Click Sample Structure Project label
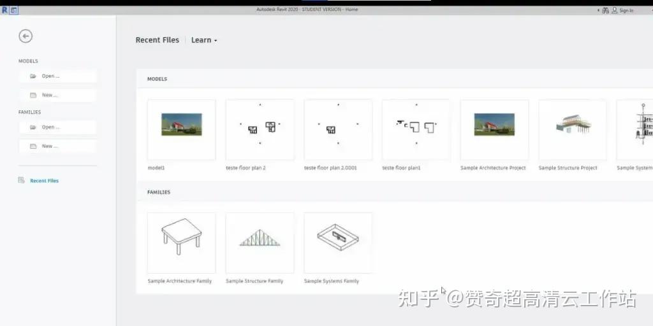The width and height of the screenshot is (653, 326). click(568, 168)
